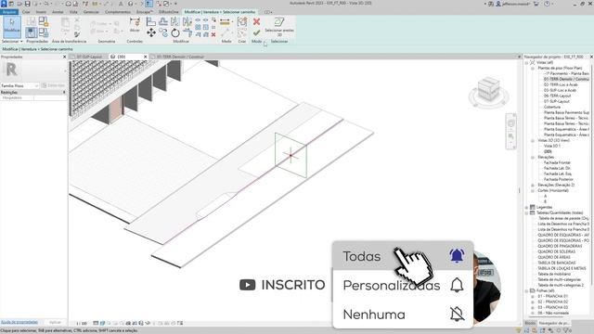Viewport: 594px width, 334px height.
Task: Click the Save icon in quick access toolbar
Action: click(27, 4)
